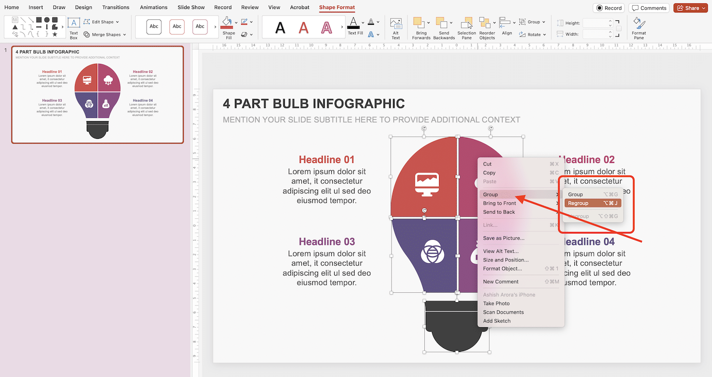Click the Bring Forwards icon
Screen dimensions: 712x377
[418, 23]
